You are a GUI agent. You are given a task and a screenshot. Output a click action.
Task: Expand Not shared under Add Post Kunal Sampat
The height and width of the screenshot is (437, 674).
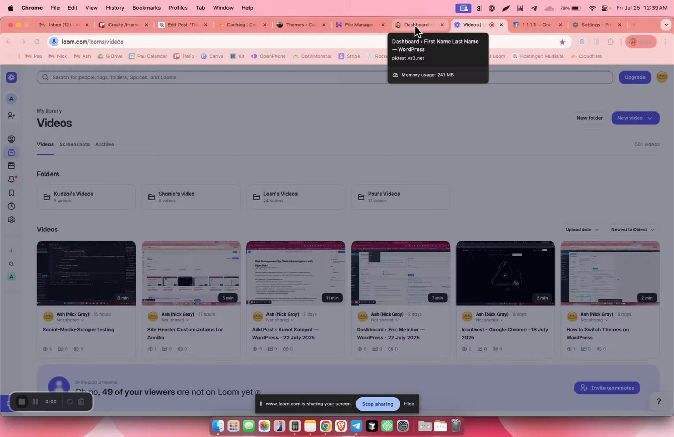pyautogui.click(x=280, y=320)
